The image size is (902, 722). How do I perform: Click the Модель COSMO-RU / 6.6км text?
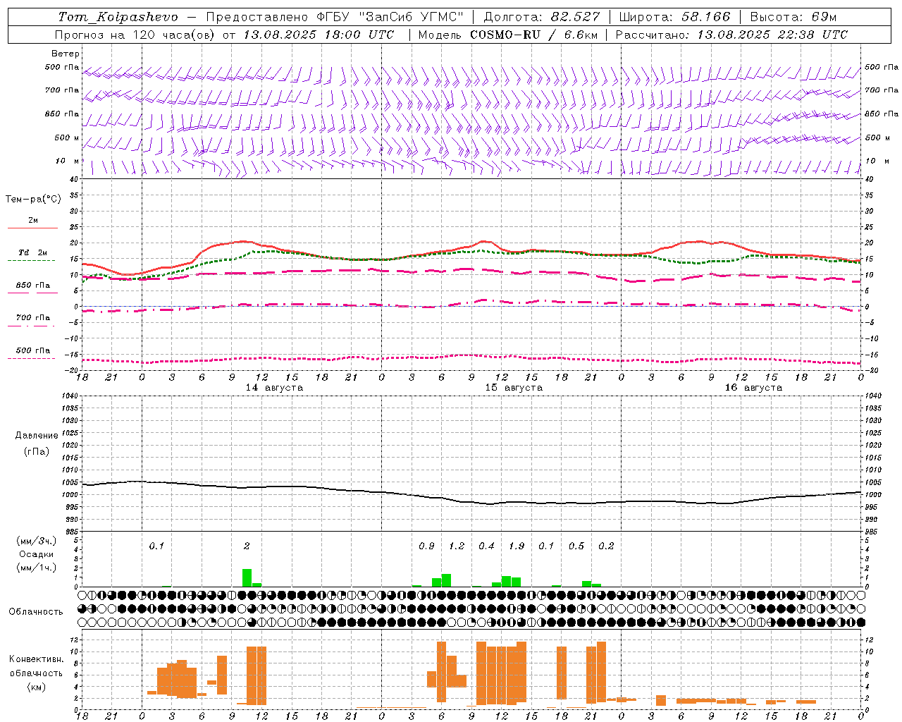click(x=507, y=35)
